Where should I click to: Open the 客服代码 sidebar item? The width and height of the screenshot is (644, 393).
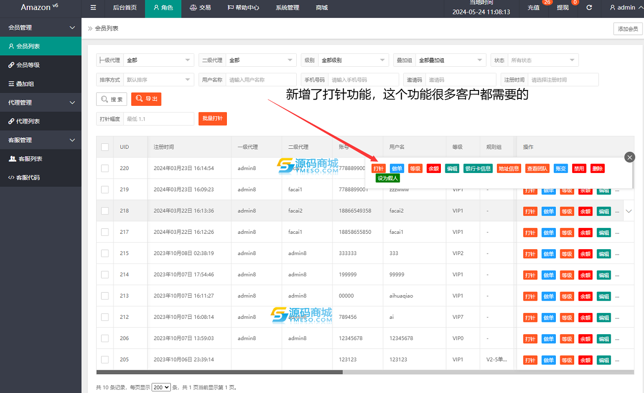pyautogui.click(x=41, y=177)
